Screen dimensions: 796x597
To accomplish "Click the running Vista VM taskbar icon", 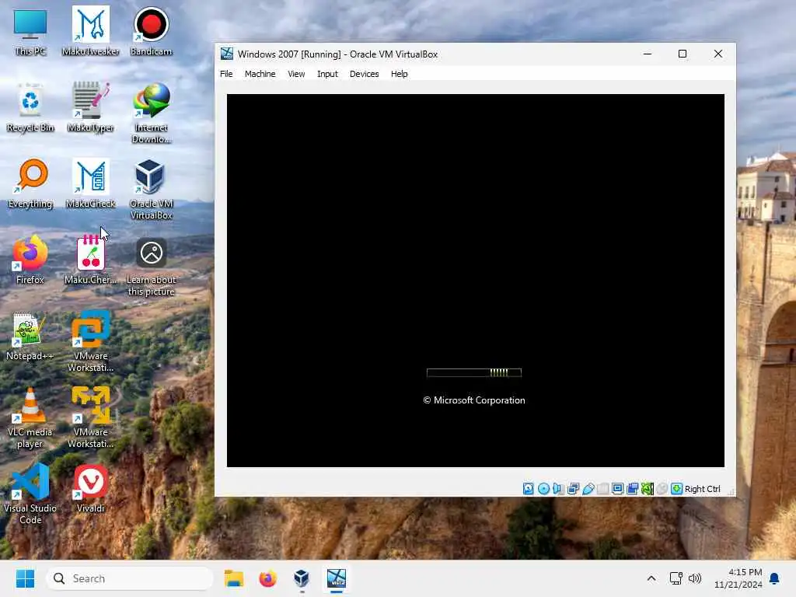I will pyautogui.click(x=336, y=578).
